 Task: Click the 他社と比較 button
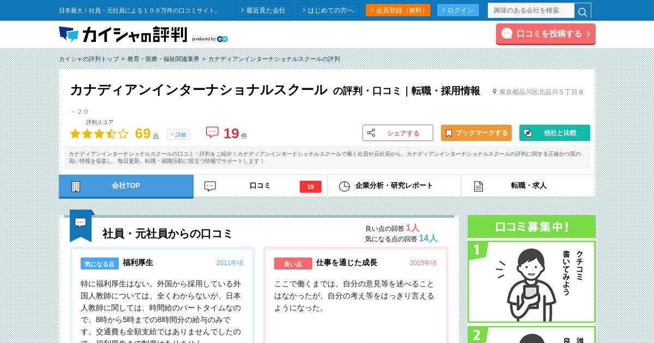click(x=555, y=133)
